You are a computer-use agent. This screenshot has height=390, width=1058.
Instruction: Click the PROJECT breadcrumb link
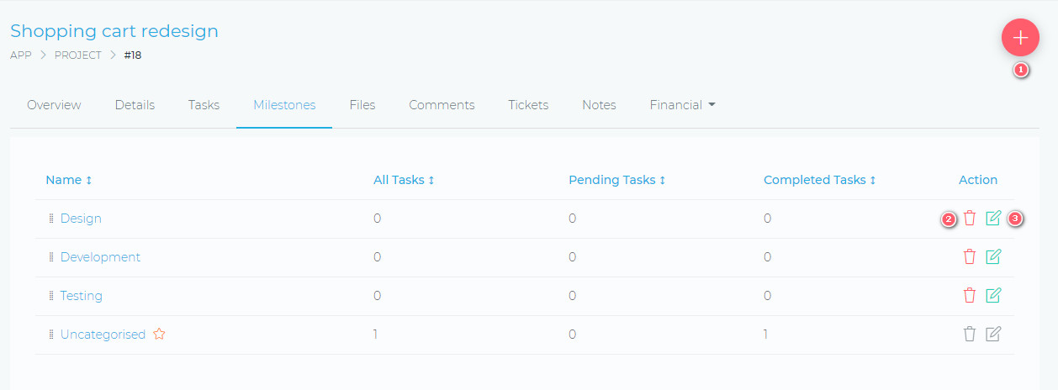(77, 55)
